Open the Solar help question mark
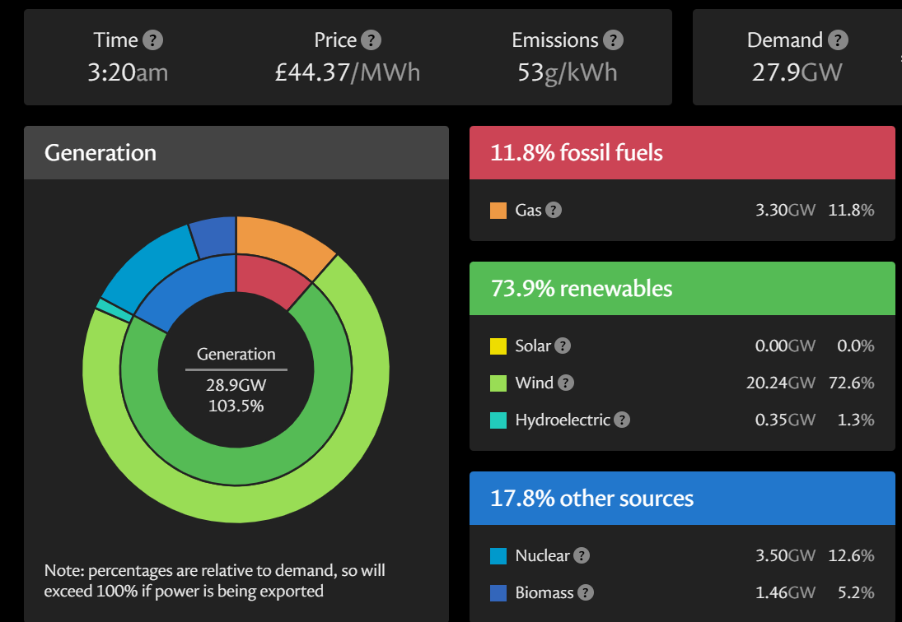 563,346
